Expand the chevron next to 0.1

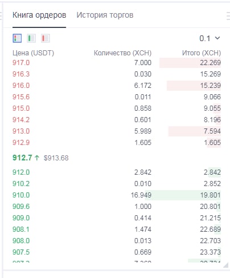pos(217,38)
